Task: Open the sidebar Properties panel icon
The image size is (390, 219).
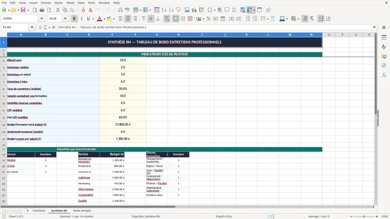Action: [x=384, y=38]
